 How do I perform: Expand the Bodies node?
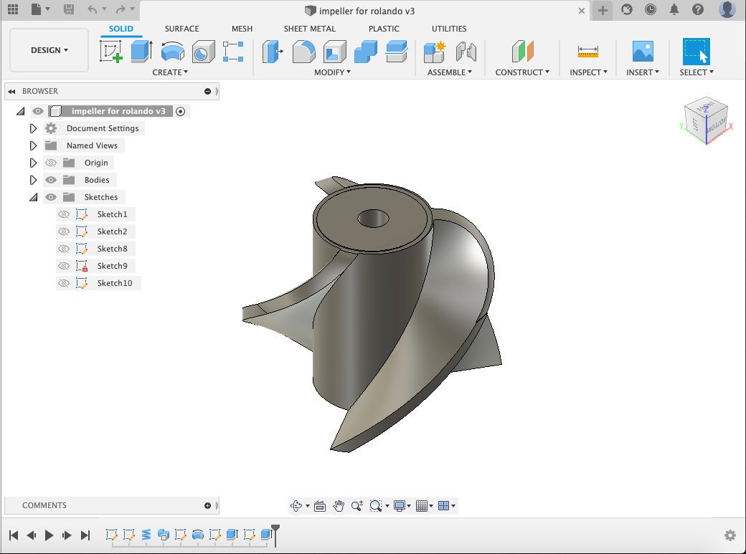(x=33, y=180)
